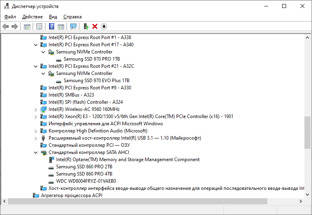Scan for hardware changes monitor icon
The height and width of the screenshot is (215, 312).
point(73,26)
